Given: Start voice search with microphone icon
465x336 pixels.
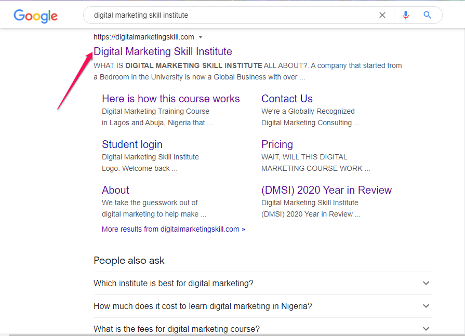Looking at the screenshot, I should 406,15.
